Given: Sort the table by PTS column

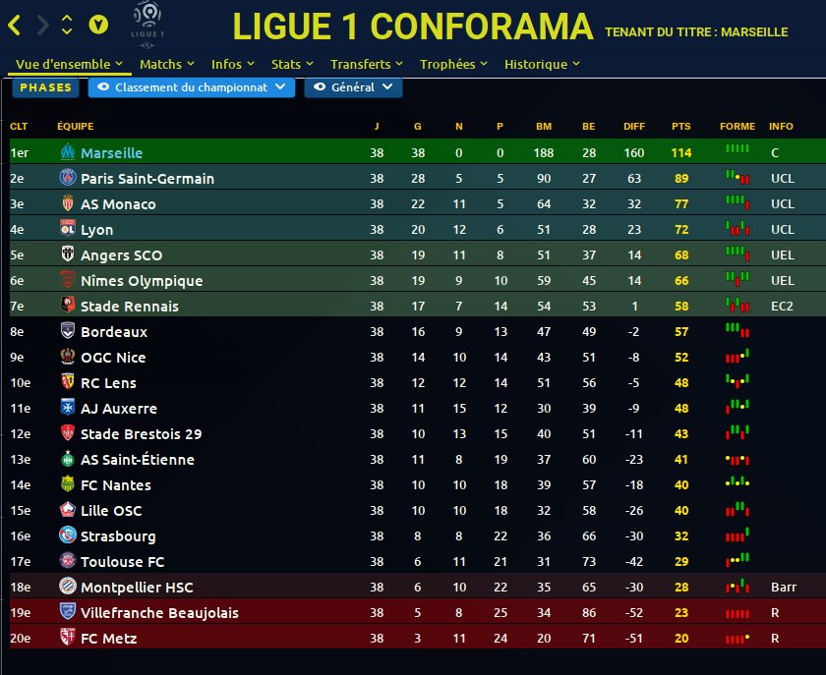Looking at the screenshot, I should [680, 127].
